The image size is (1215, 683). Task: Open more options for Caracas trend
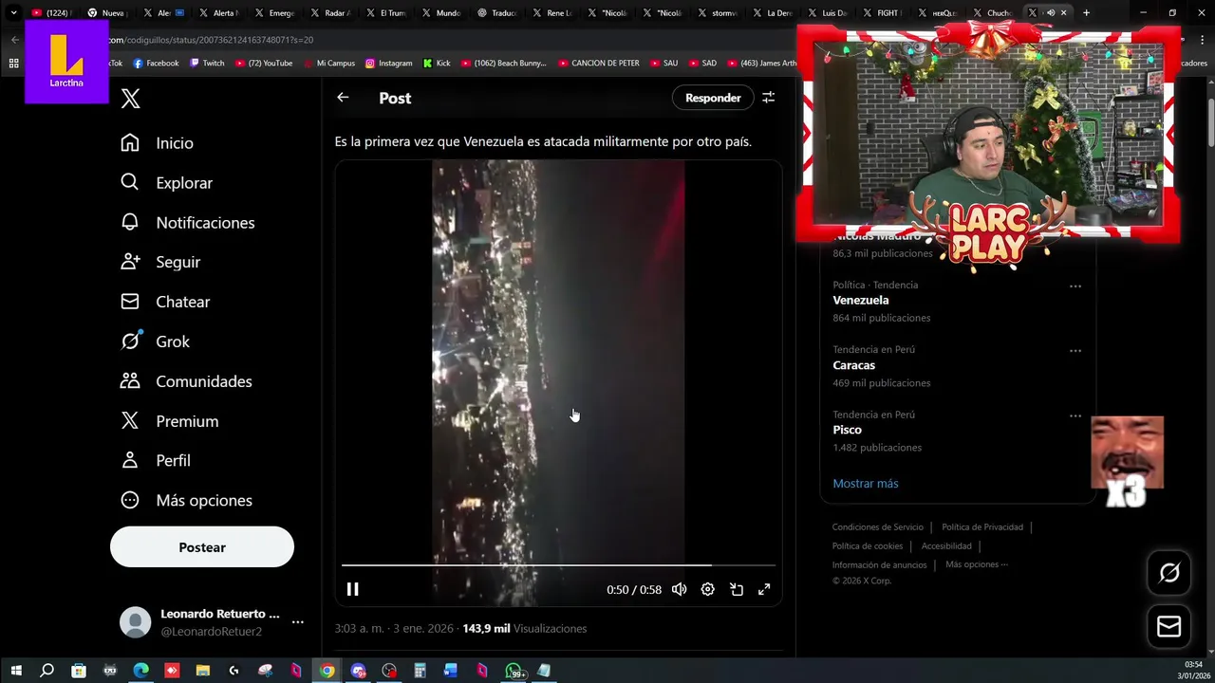point(1075,351)
